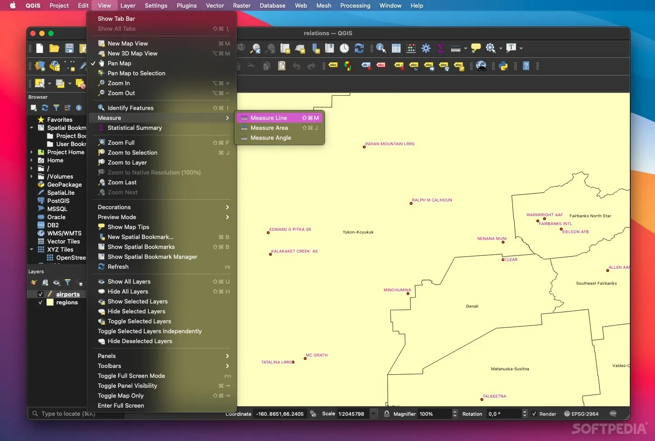Toggle the scale lock icon in status bar
The height and width of the screenshot is (441, 655).
(x=386, y=413)
